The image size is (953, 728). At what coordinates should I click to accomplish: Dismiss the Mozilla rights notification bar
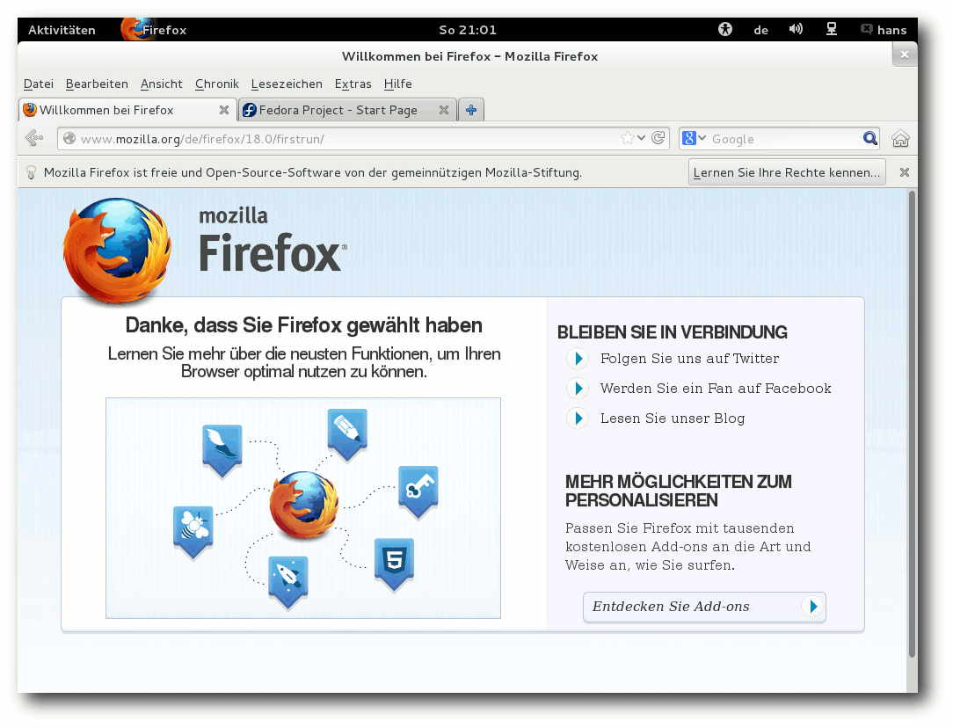click(905, 172)
